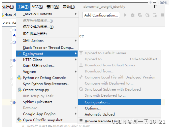
Task: Select 保存文件为模板...(L)
Action: (x=47, y=27)
